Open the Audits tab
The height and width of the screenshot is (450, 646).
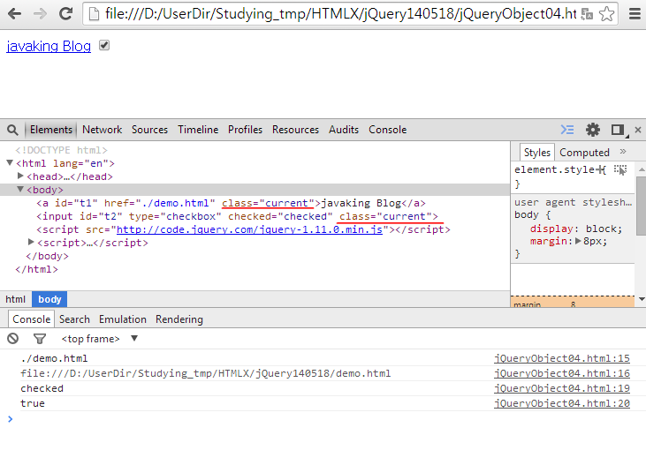[344, 130]
